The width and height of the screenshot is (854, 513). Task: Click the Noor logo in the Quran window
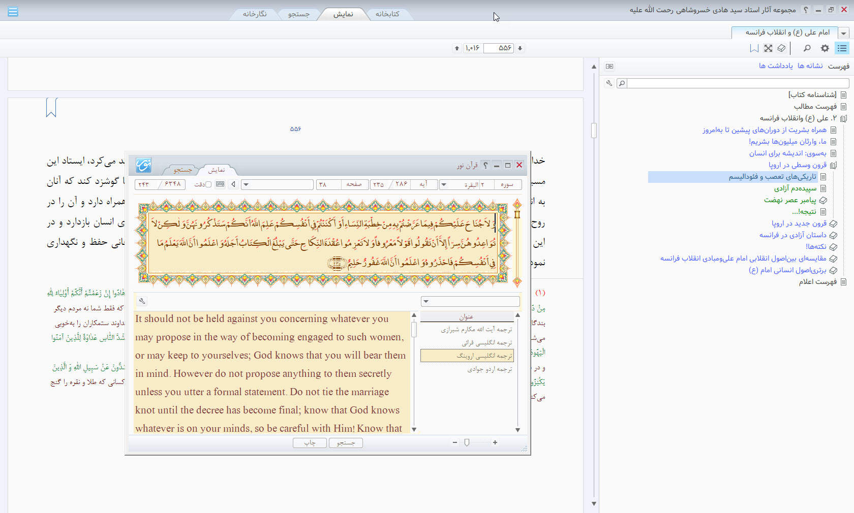[143, 165]
